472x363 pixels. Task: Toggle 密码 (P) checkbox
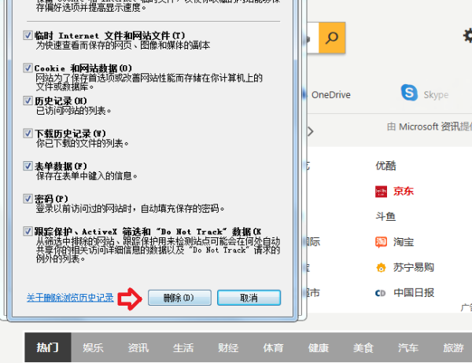pyautogui.click(x=28, y=199)
